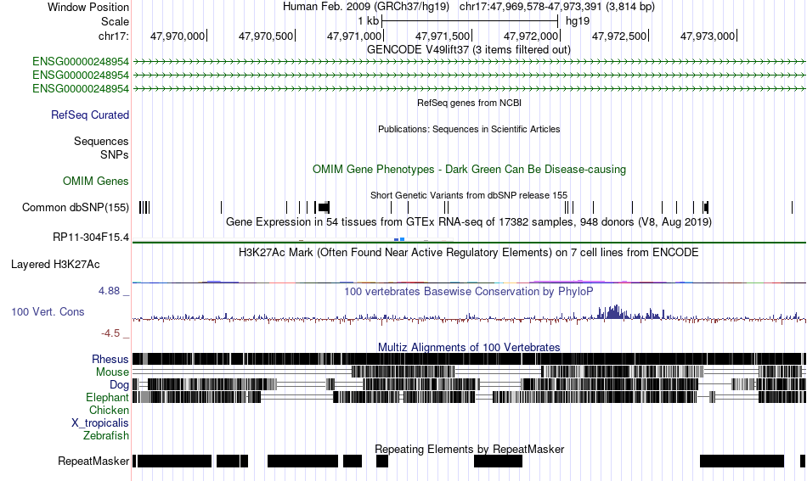The width and height of the screenshot is (807, 481).
Task: Open the OMIM Gene Phenotypes track title
Action: click(469, 169)
